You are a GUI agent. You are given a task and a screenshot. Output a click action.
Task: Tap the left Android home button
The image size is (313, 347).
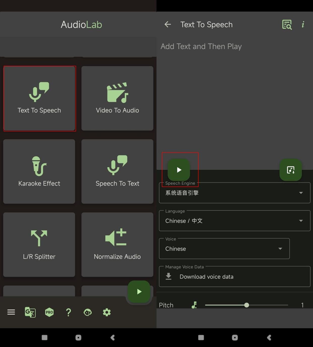(78, 337)
